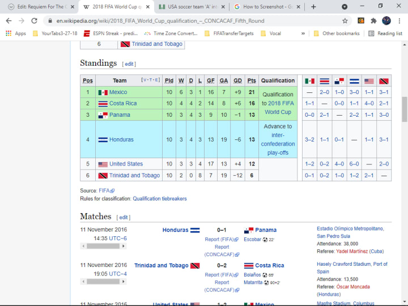The height and width of the screenshot is (306, 408).
Task: Click the media control circle icon in the tab bar
Action: (x=345, y=7)
